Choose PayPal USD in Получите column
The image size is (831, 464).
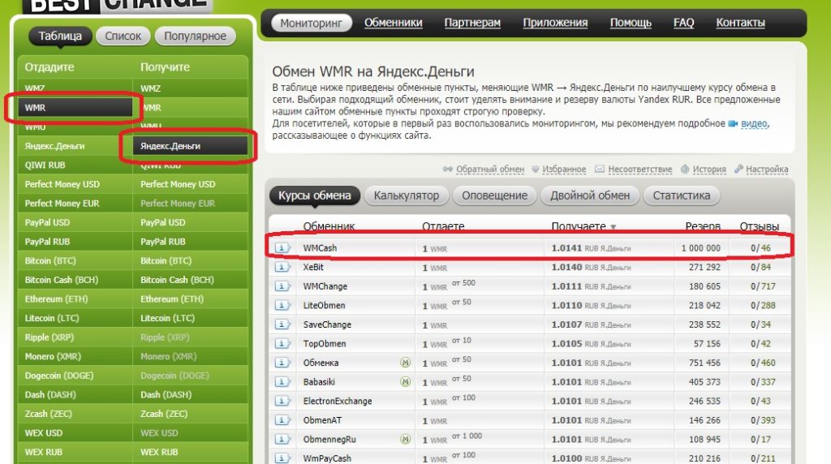pos(162,222)
